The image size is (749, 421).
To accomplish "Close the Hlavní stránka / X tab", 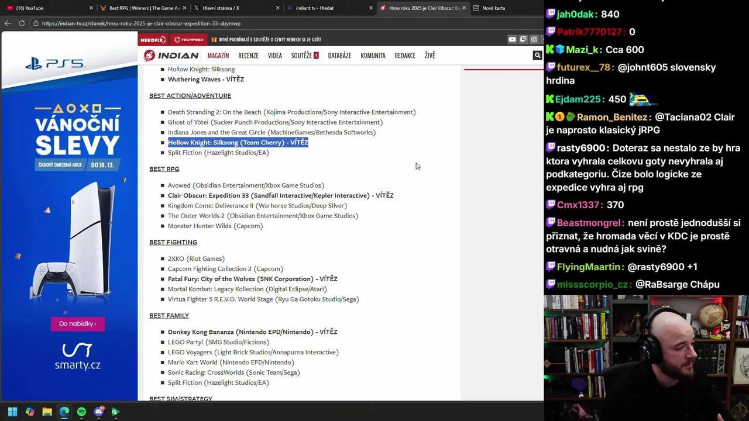I will tap(277, 8).
